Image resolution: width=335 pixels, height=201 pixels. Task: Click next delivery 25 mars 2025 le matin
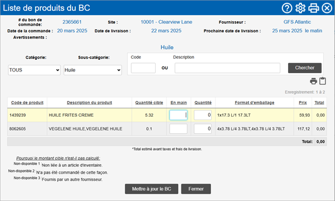pyautogui.click(x=297, y=31)
